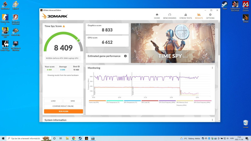Click the 3DMark desktop shortcut

(246, 18)
